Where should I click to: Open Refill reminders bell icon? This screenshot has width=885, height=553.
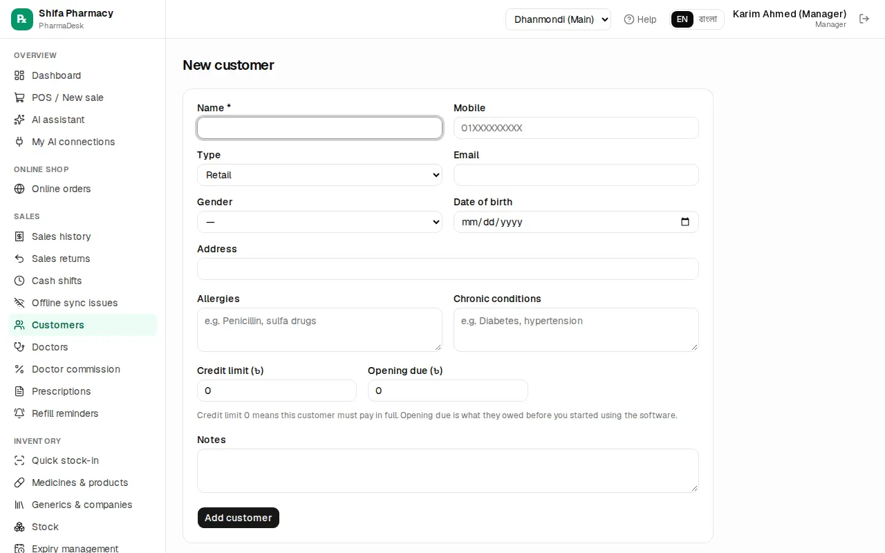tap(19, 413)
